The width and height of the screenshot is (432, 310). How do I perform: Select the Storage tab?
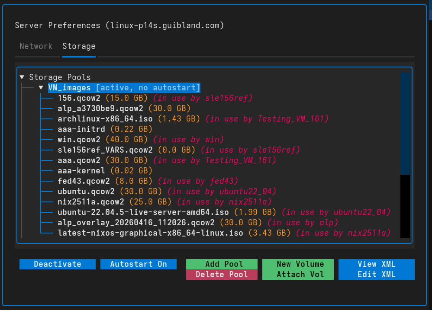pos(79,46)
